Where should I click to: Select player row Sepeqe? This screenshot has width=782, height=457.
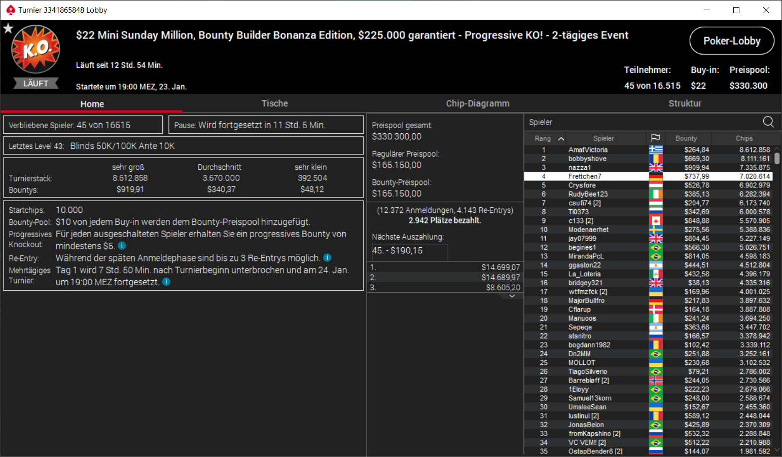pos(648,327)
